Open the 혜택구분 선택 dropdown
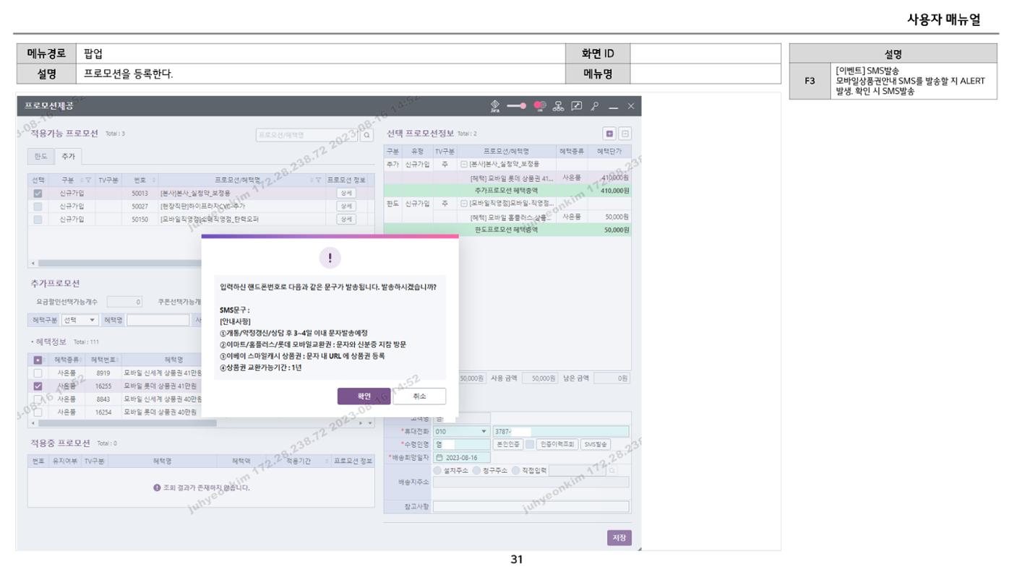This screenshot has height=569, width=1012. 80,320
